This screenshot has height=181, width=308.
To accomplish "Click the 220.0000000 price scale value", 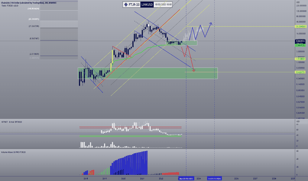I will point(301,6).
